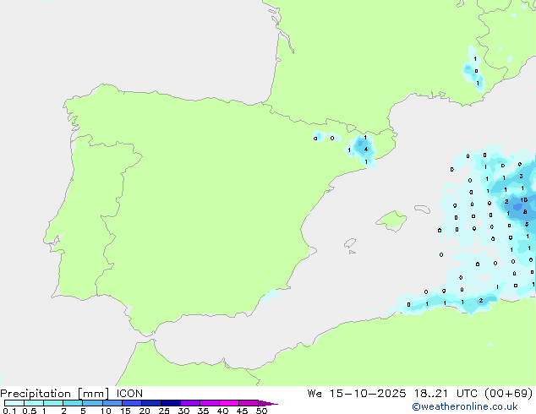Click the Mallorca island on the map

pos(391,221)
